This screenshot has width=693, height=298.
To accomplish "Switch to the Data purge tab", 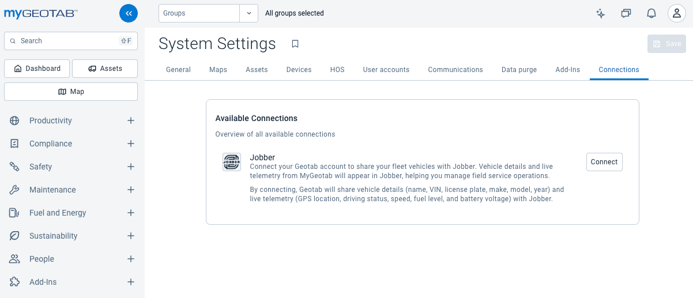I will coord(519,70).
